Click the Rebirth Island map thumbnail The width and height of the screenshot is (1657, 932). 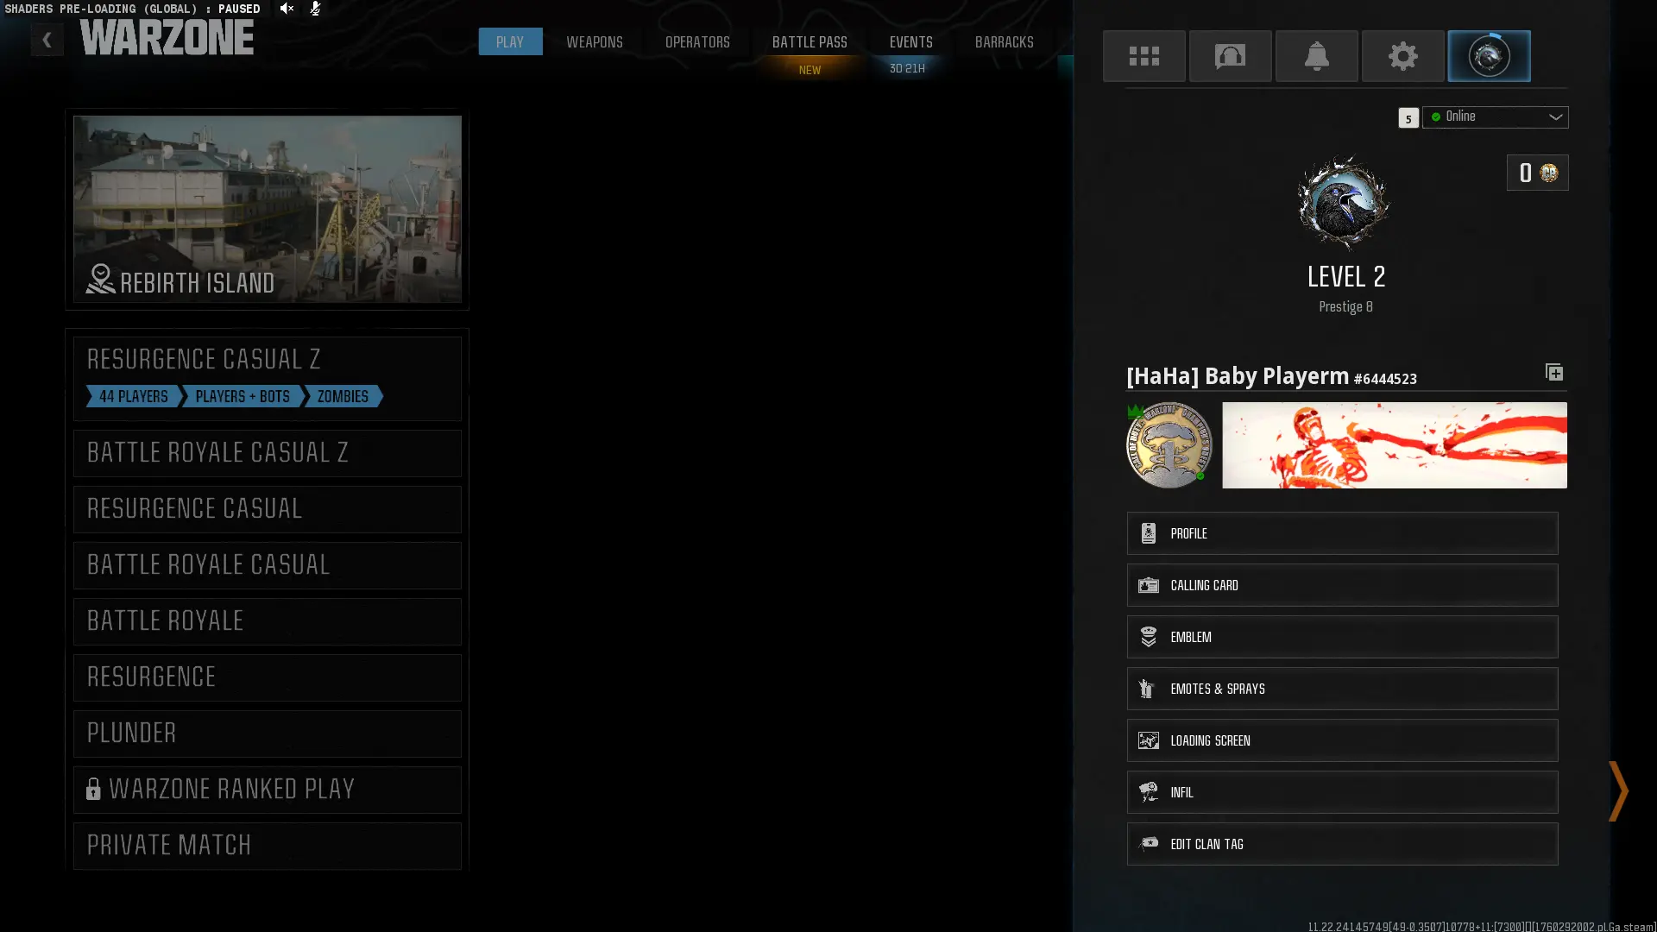click(268, 208)
